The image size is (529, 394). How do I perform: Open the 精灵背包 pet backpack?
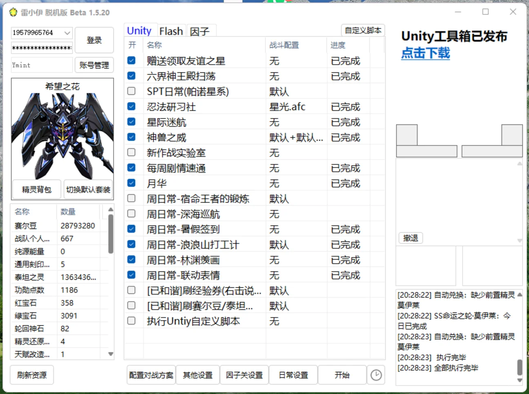point(36,189)
